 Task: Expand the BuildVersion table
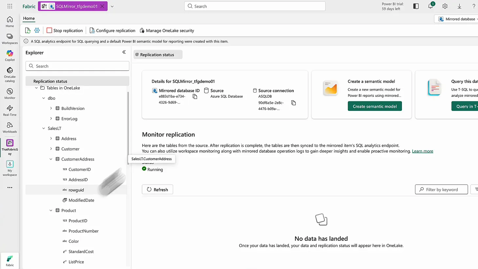tap(51, 108)
